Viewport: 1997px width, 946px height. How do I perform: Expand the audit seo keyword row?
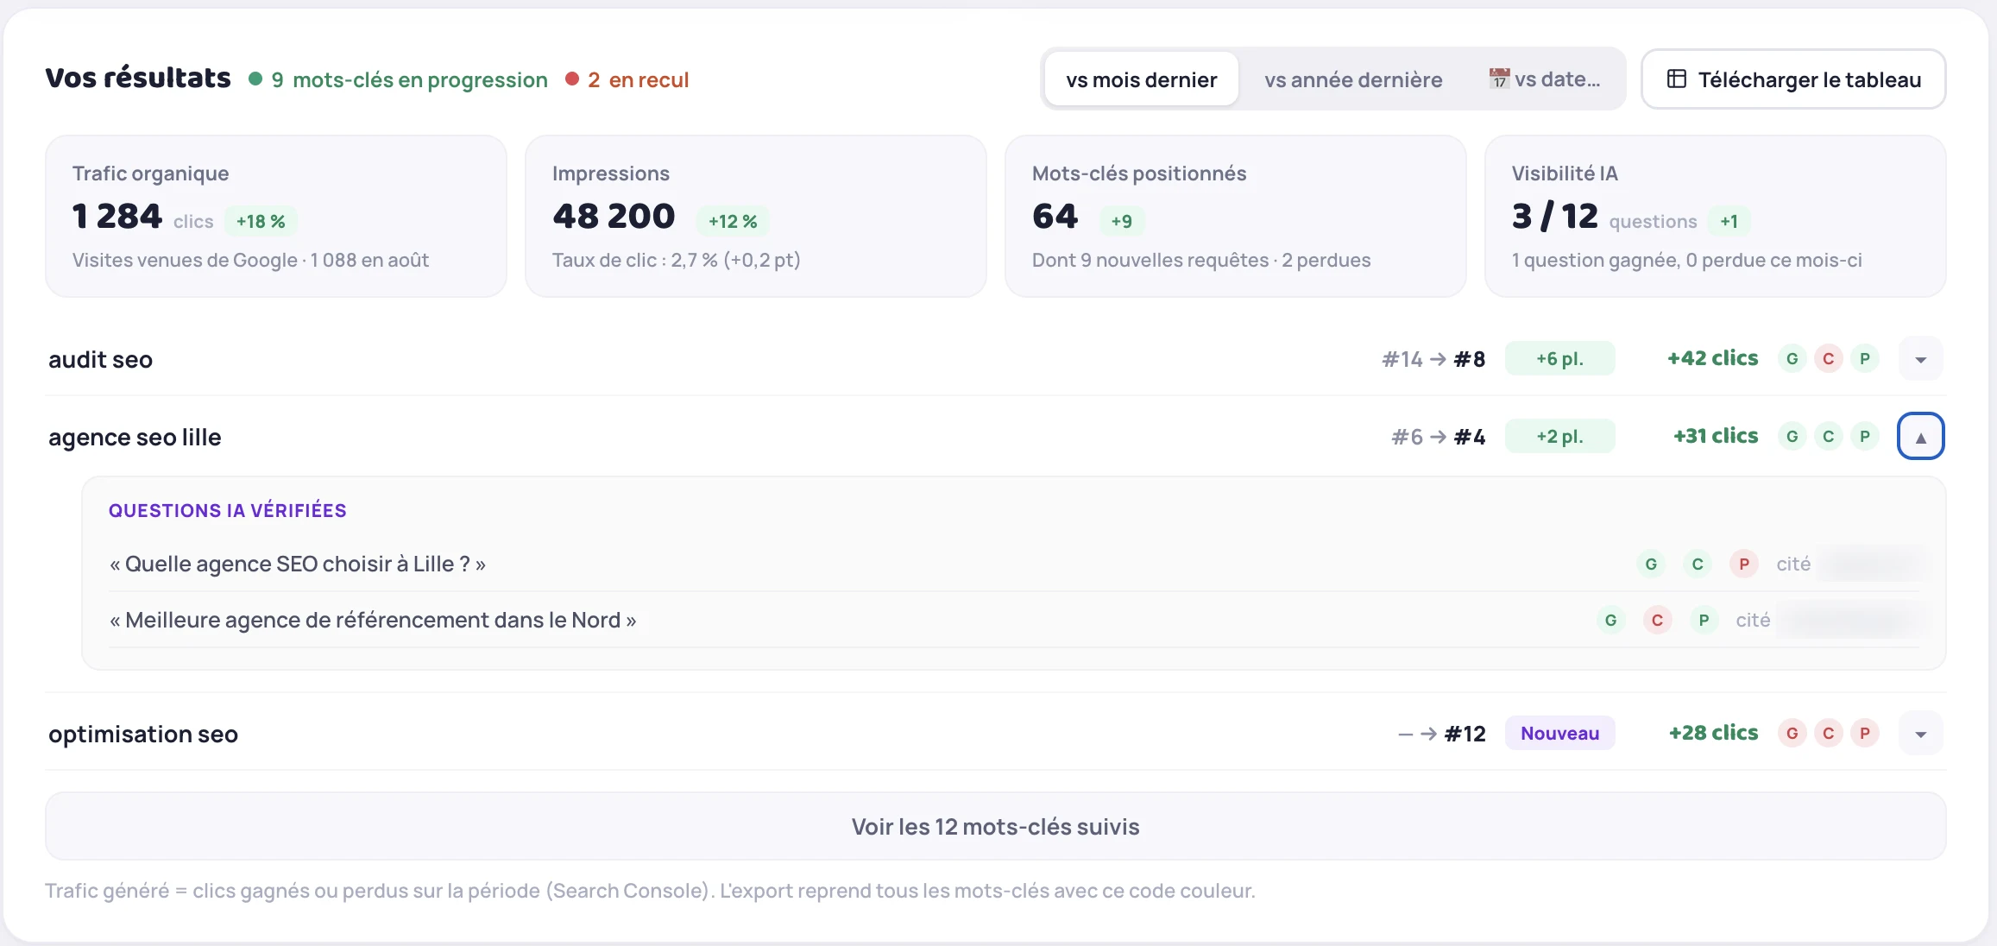[1921, 359]
